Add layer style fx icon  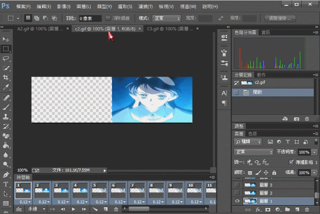coord(258,209)
